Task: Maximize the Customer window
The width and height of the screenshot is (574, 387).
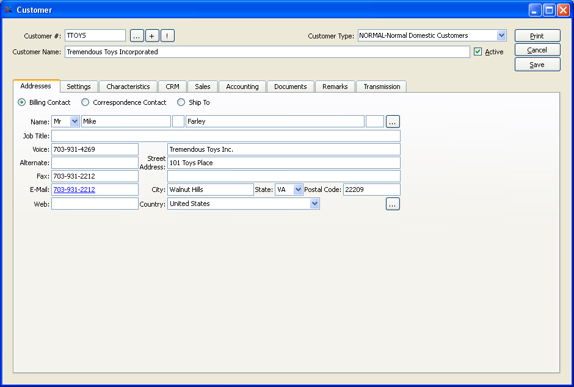Action: [x=549, y=10]
